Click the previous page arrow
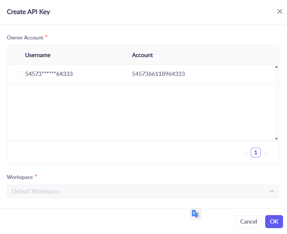The height and width of the screenshot is (234, 287). (246, 153)
